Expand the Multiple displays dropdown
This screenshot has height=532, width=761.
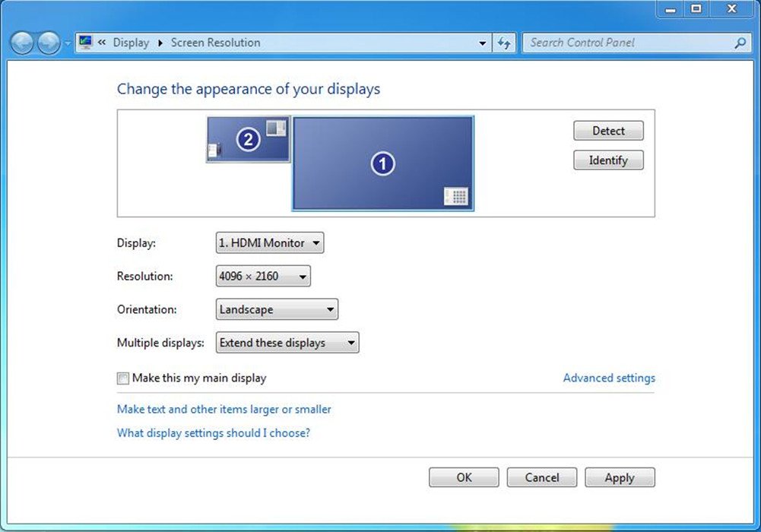pyautogui.click(x=287, y=344)
